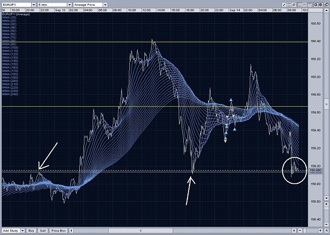Select the WMA (20) legend entry
The width and height of the screenshot is (330, 235).
(x=9, y=21)
